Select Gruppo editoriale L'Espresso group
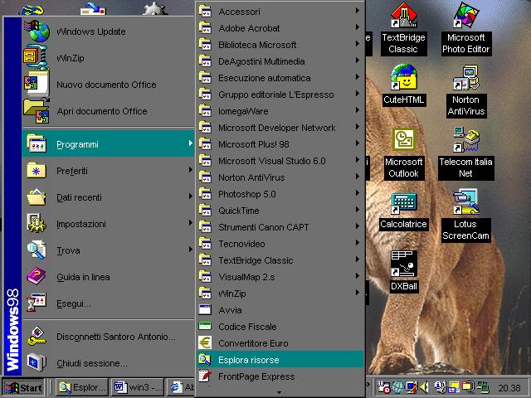This screenshot has height=398, width=531. (x=280, y=95)
